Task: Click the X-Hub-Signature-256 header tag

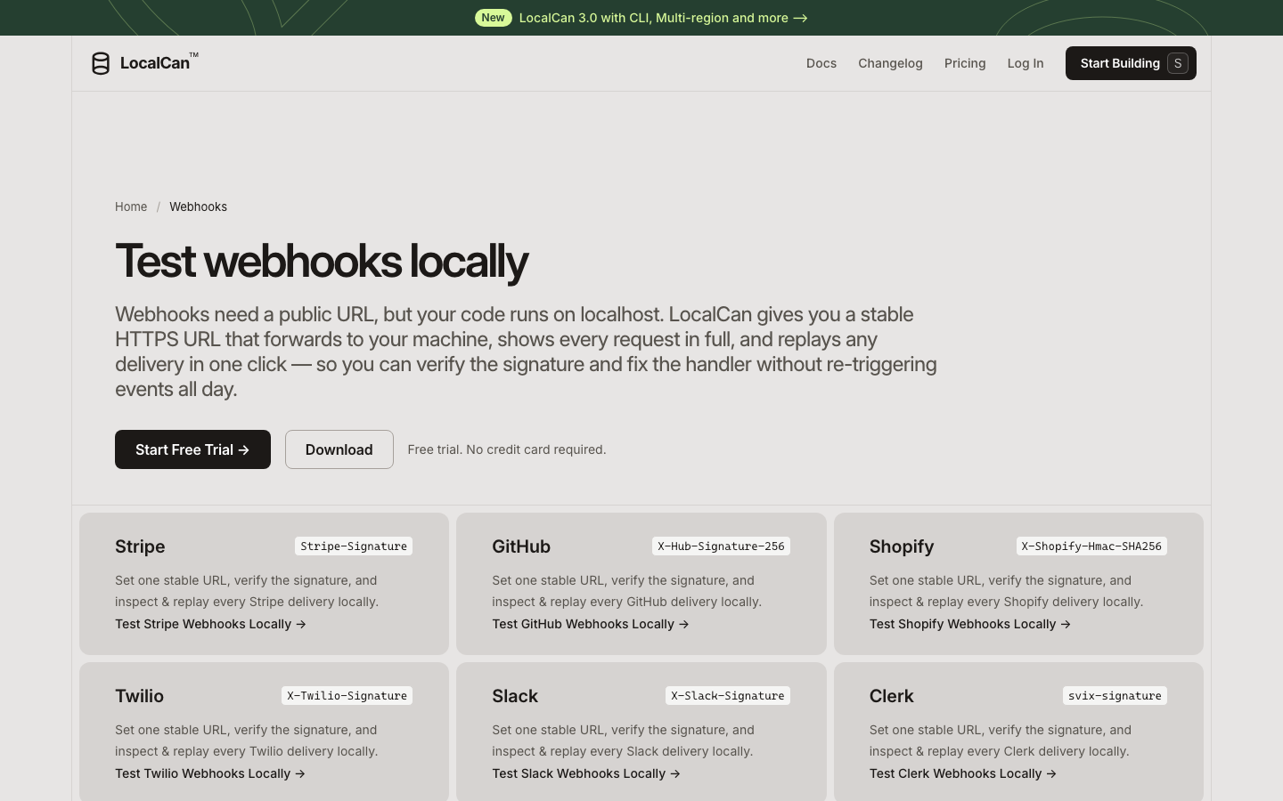Action: click(x=722, y=546)
